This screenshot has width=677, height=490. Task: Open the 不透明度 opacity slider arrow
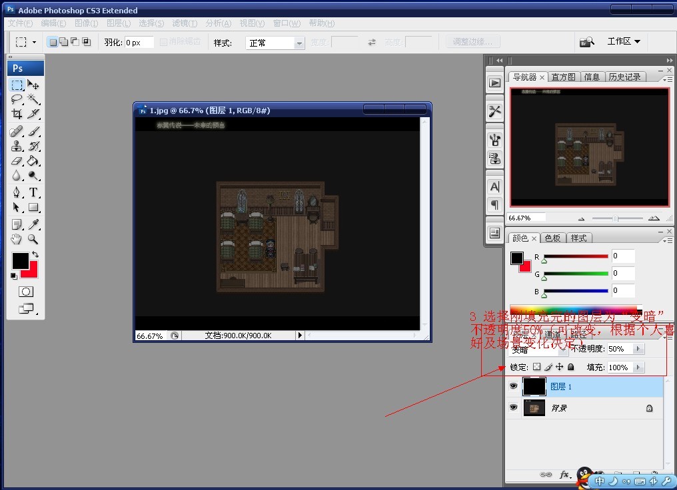pyautogui.click(x=638, y=348)
